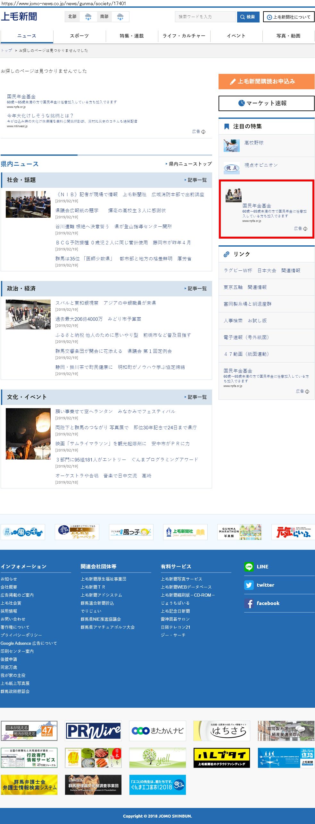Open the 北部 weather rain icon
Viewport: 315px width, 824px height.
[88, 17]
